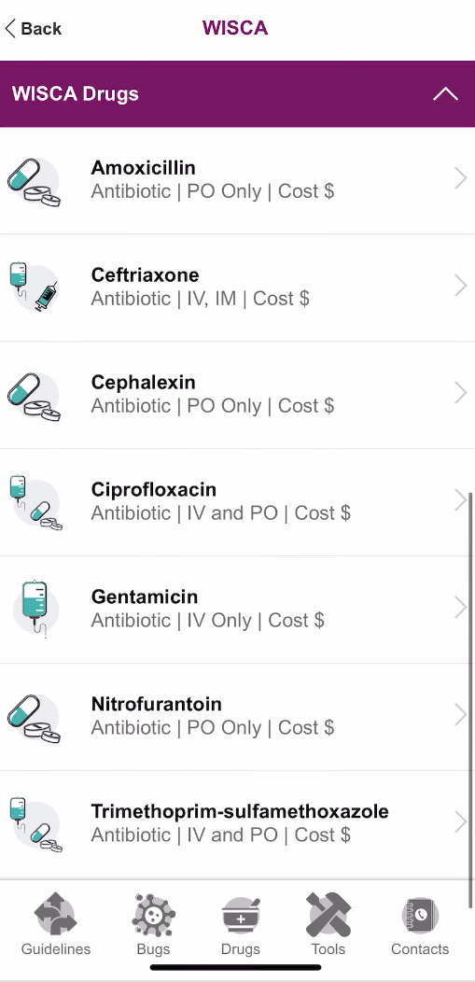Open the Tools tab
Viewport: 475px width, 982px height.
pos(328,924)
